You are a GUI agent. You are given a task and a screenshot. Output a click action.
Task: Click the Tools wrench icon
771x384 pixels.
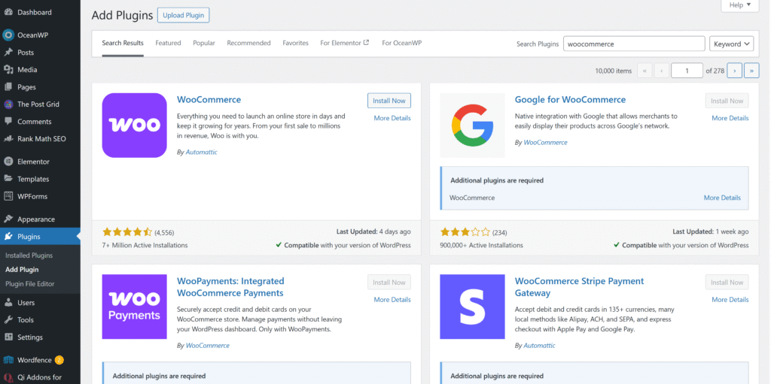8,319
